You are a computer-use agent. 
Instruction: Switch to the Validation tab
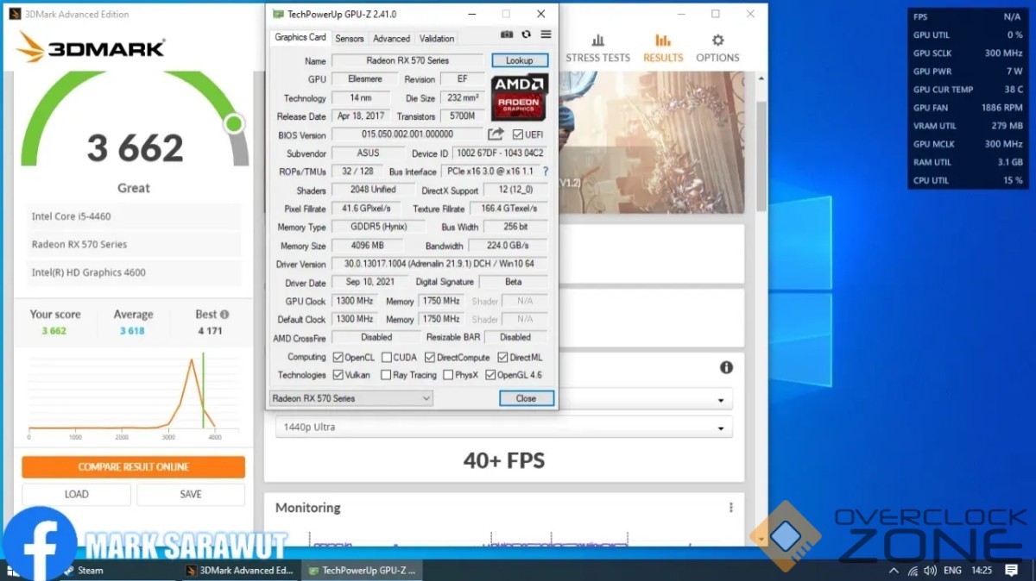pyautogui.click(x=437, y=38)
